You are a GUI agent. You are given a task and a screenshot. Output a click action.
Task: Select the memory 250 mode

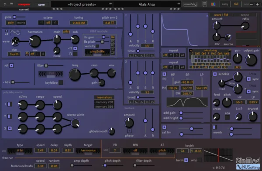coord(104,102)
